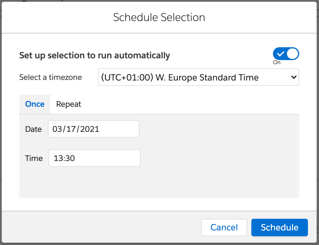Focus the Time field showing 13:30
The width and height of the screenshot is (319, 245).
click(x=94, y=158)
